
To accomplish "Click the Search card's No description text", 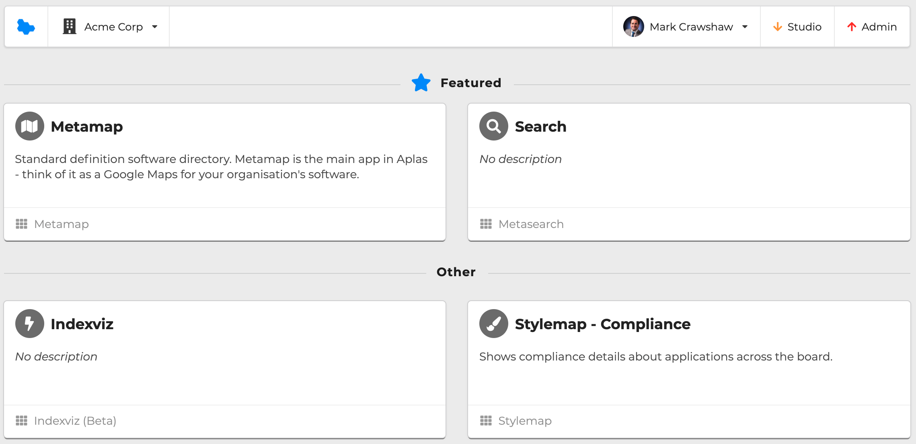I will [x=520, y=159].
